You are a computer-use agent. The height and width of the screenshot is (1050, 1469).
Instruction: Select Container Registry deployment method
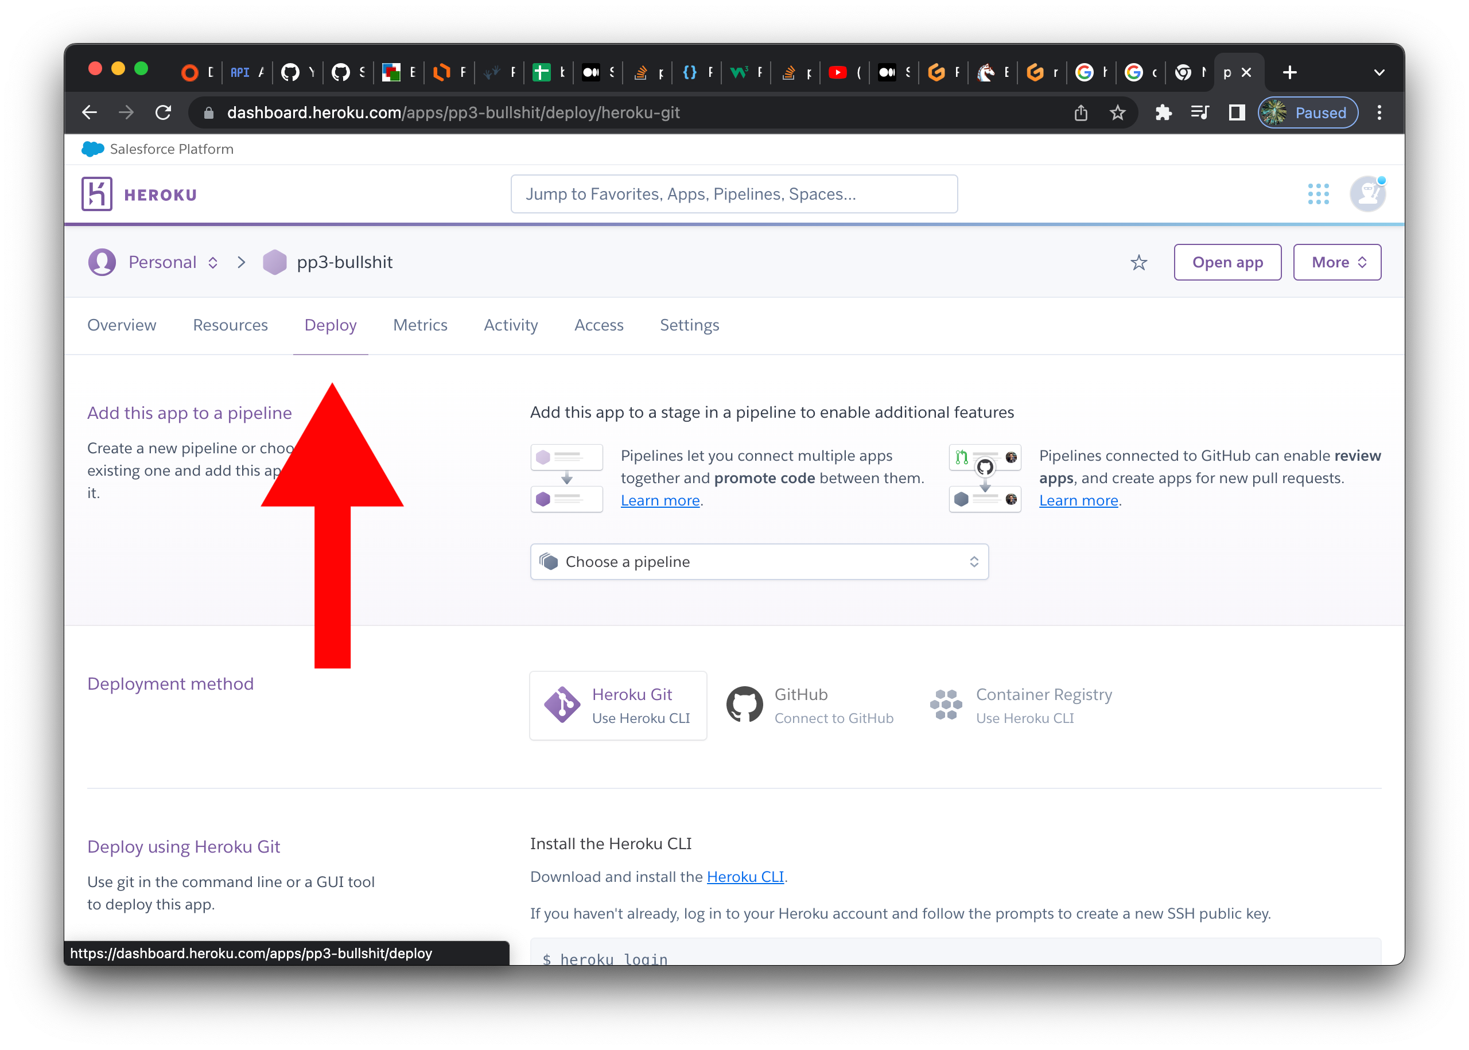(x=1021, y=705)
